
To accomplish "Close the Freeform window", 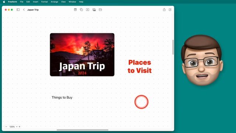I will pyautogui.click(x=6, y=10).
